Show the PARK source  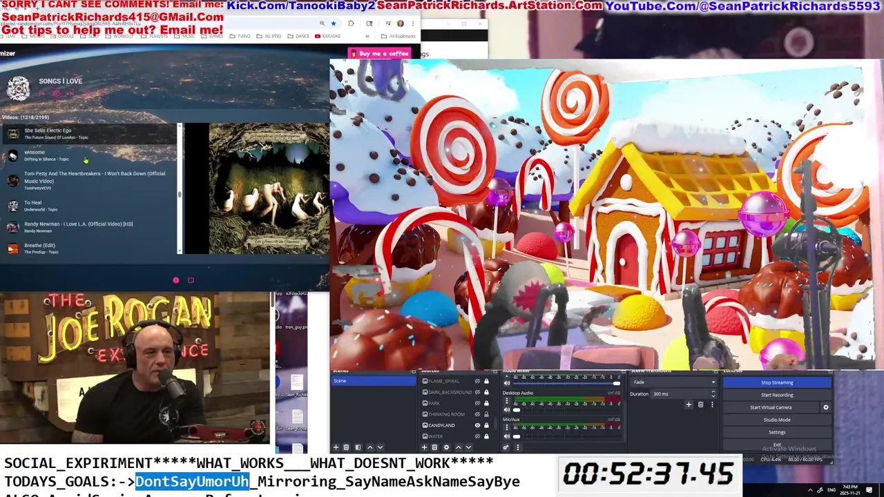pos(478,403)
